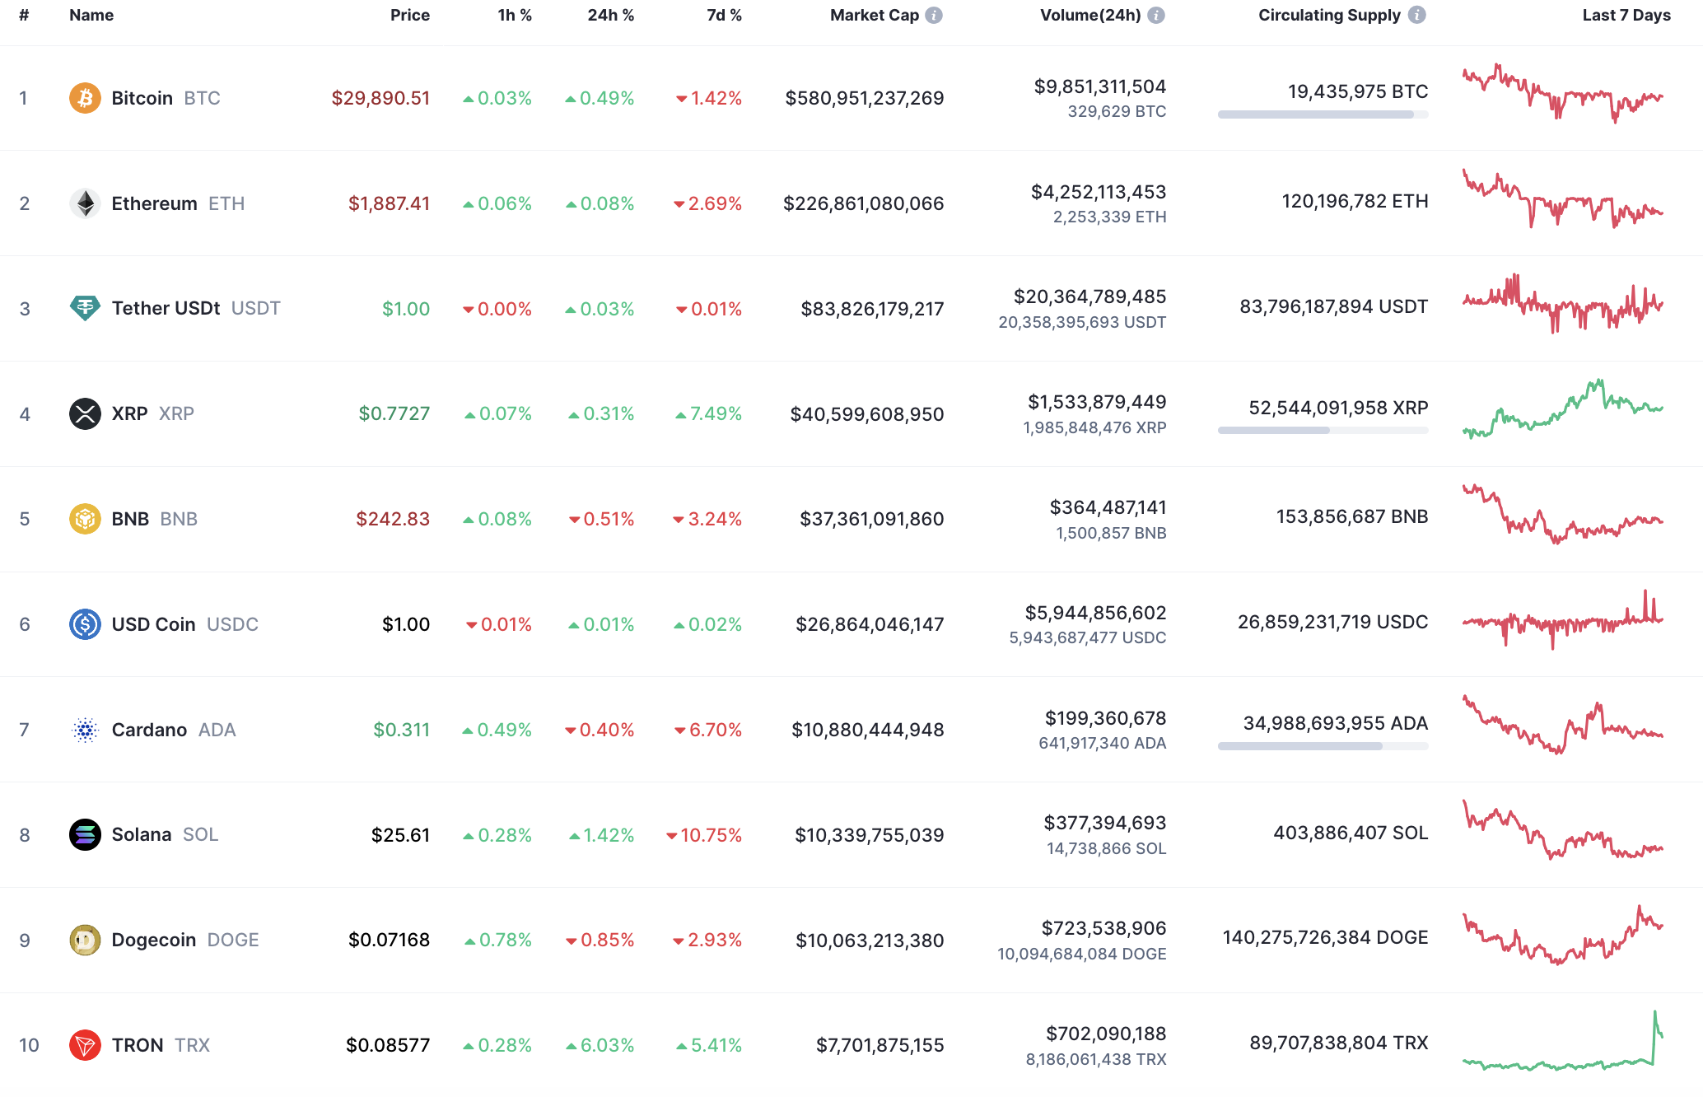Screen dimensions: 1703x1097
Task: Click the TRON TRX logo icon
Action: click(85, 1044)
